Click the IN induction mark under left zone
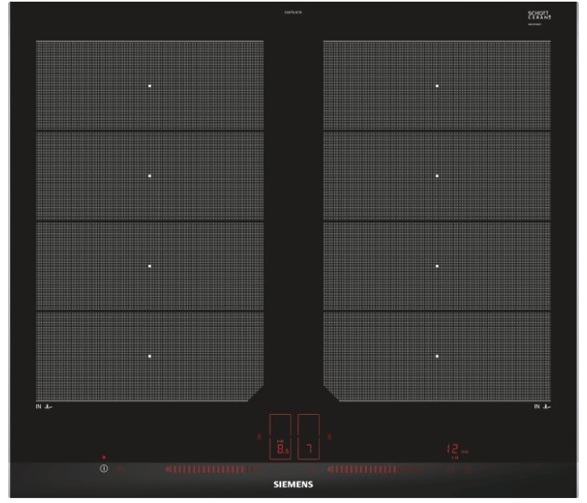587x503 pixels. click(44, 407)
